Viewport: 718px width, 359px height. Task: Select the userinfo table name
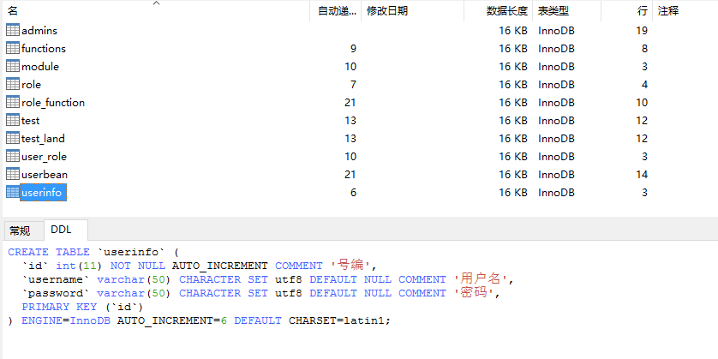tap(42, 193)
